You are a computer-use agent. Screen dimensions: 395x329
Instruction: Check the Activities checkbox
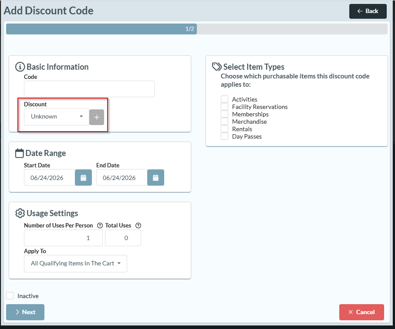[224, 99]
